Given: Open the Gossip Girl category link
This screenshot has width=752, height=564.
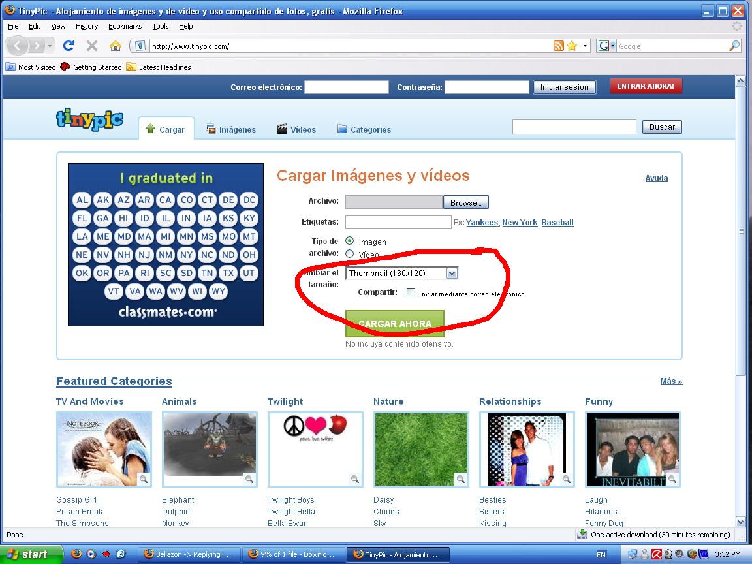Looking at the screenshot, I should coord(76,500).
